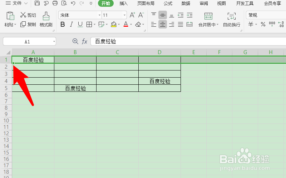The image size is (286, 178).
Task: Click the cell style drawing icon
Action: click(x=101, y=24)
